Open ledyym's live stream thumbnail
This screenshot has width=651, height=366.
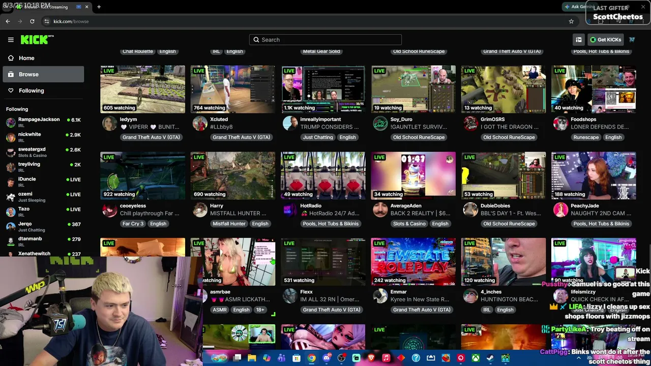tap(142, 89)
